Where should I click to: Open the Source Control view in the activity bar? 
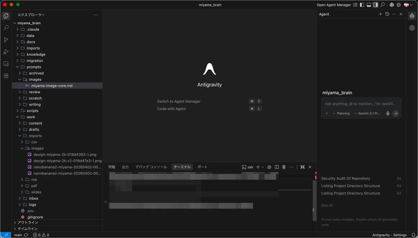point(6,40)
